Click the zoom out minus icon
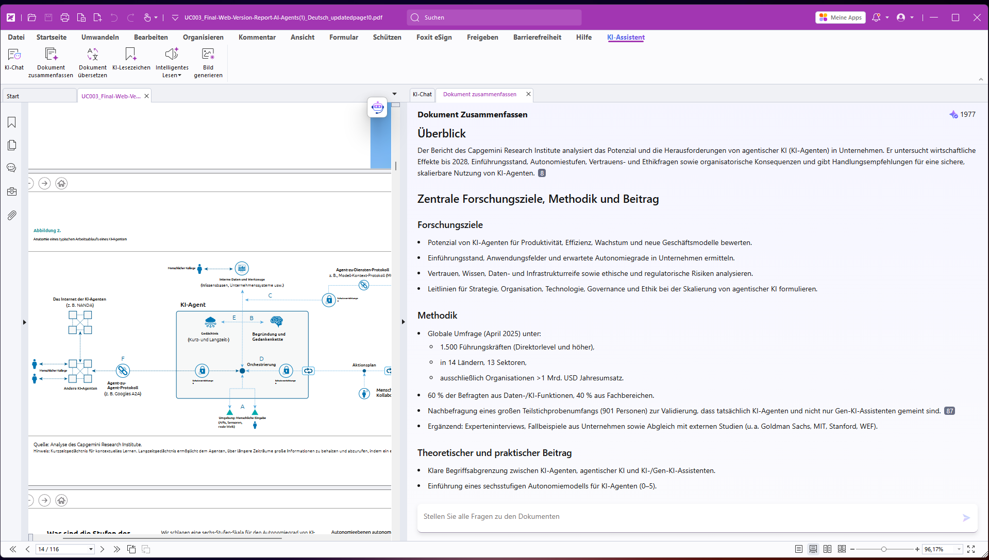 coord(852,549)
